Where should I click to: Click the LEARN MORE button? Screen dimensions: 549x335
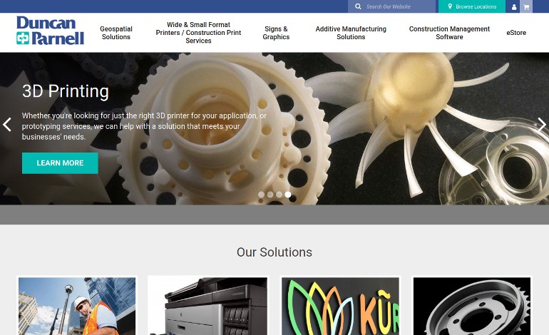point(60,163)
